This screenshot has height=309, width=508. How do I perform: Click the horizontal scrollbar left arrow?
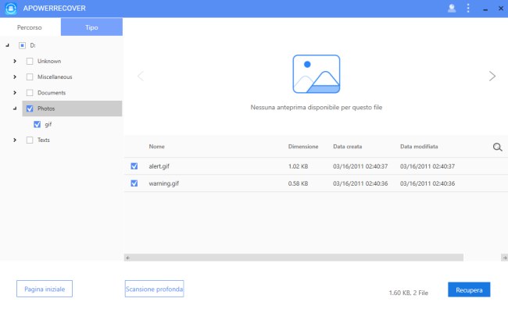tap(127, 257)
